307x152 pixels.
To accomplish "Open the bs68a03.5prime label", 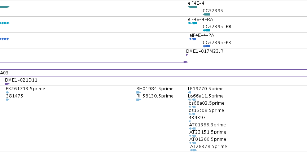I will point(207,103).
